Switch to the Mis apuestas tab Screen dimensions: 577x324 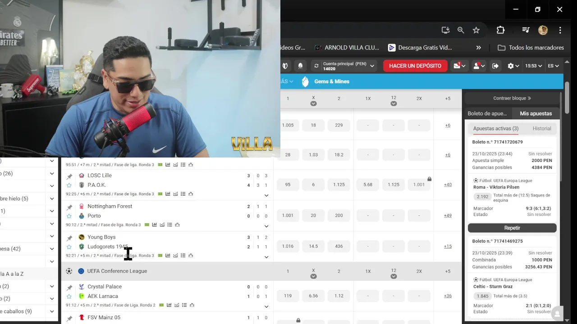536,113
